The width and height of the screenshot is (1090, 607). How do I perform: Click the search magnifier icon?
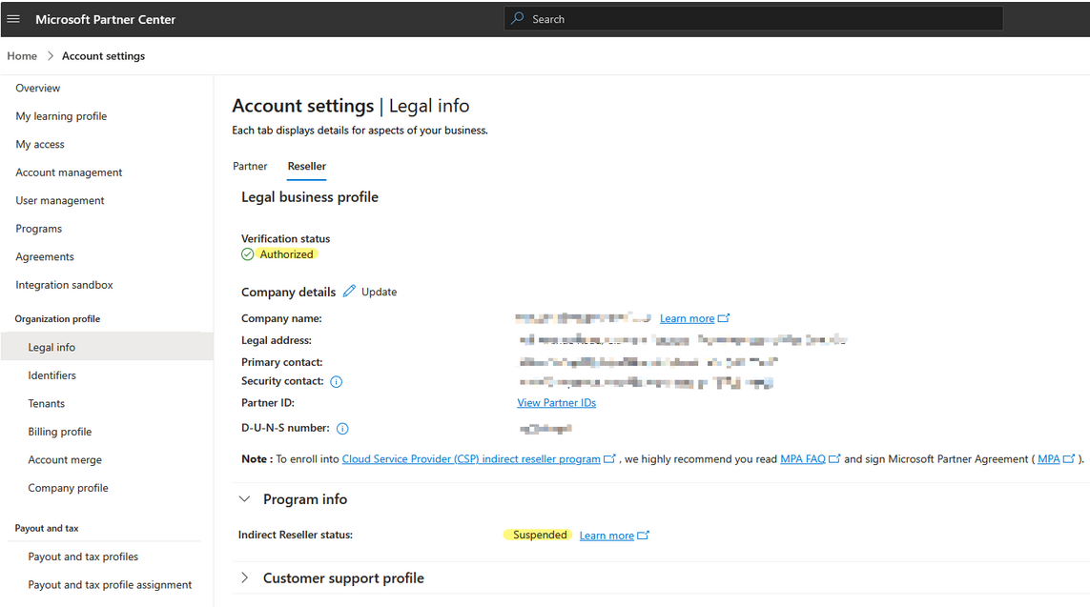click(516, 17)
